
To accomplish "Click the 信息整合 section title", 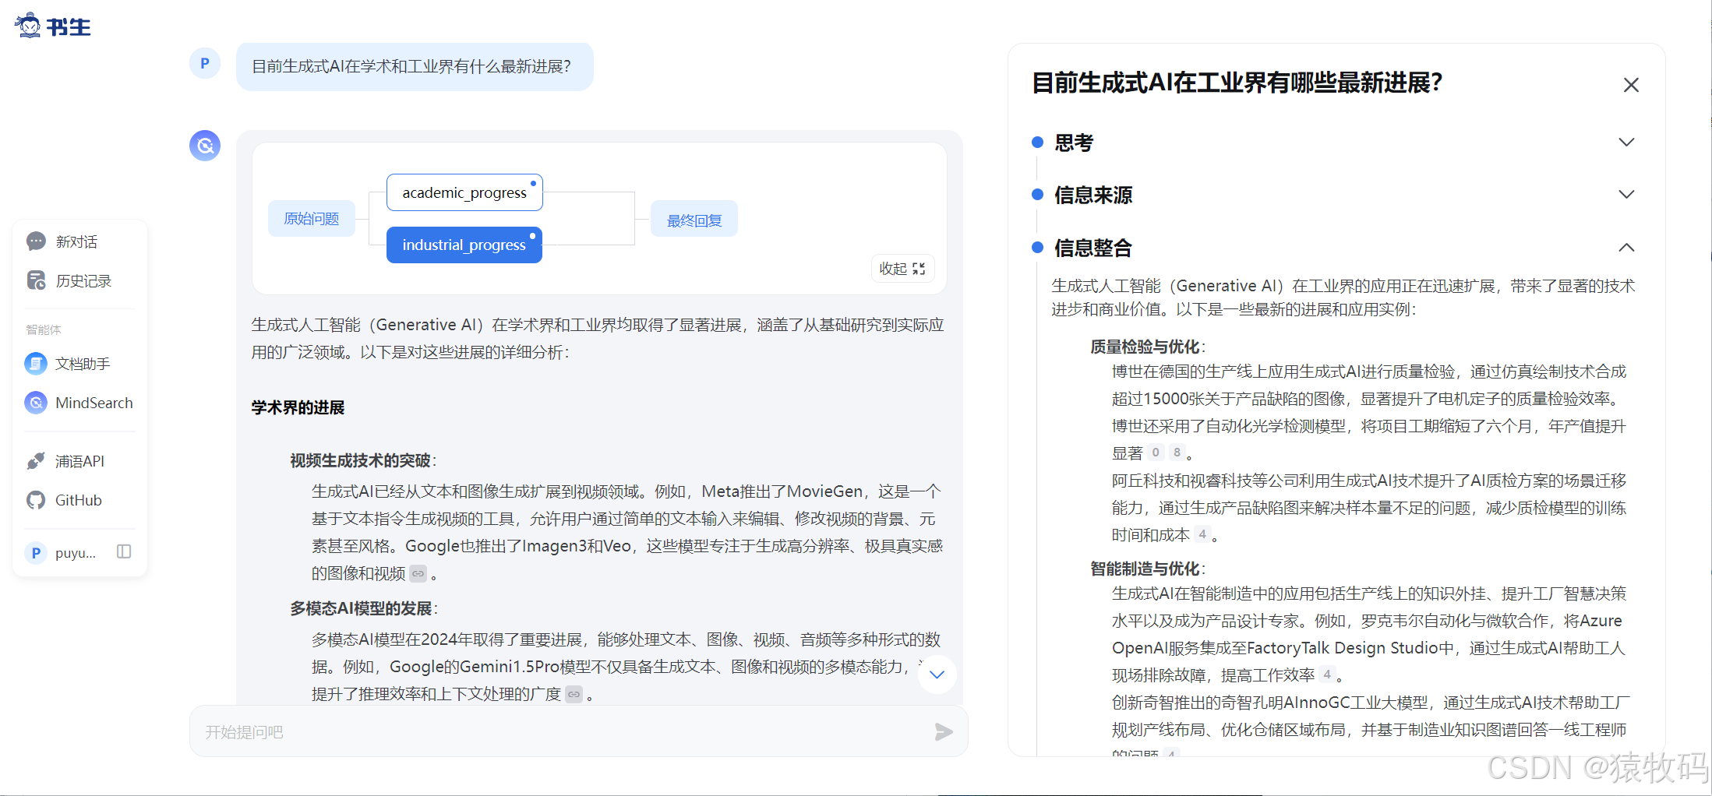I will 1093,248.
